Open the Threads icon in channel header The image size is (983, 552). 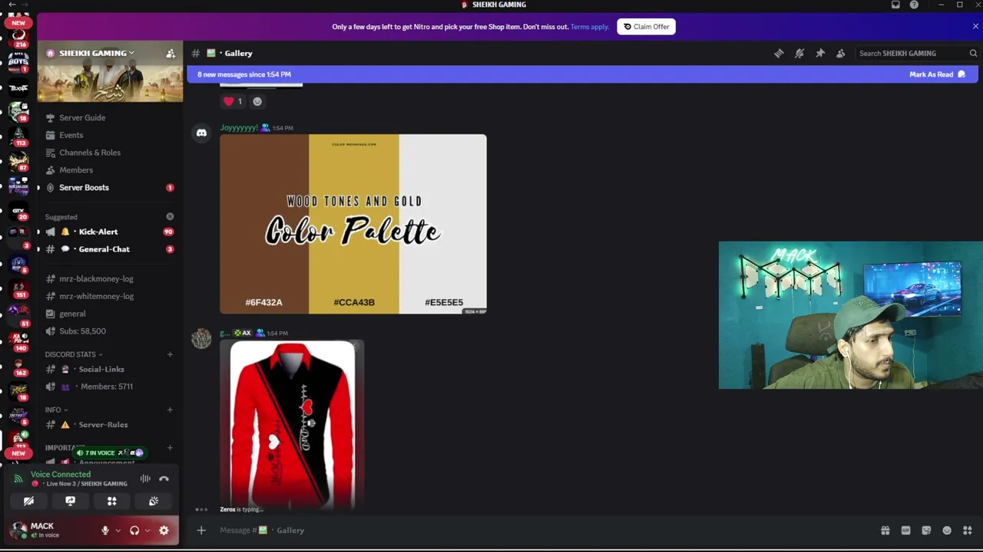click(x=779, y=53)
